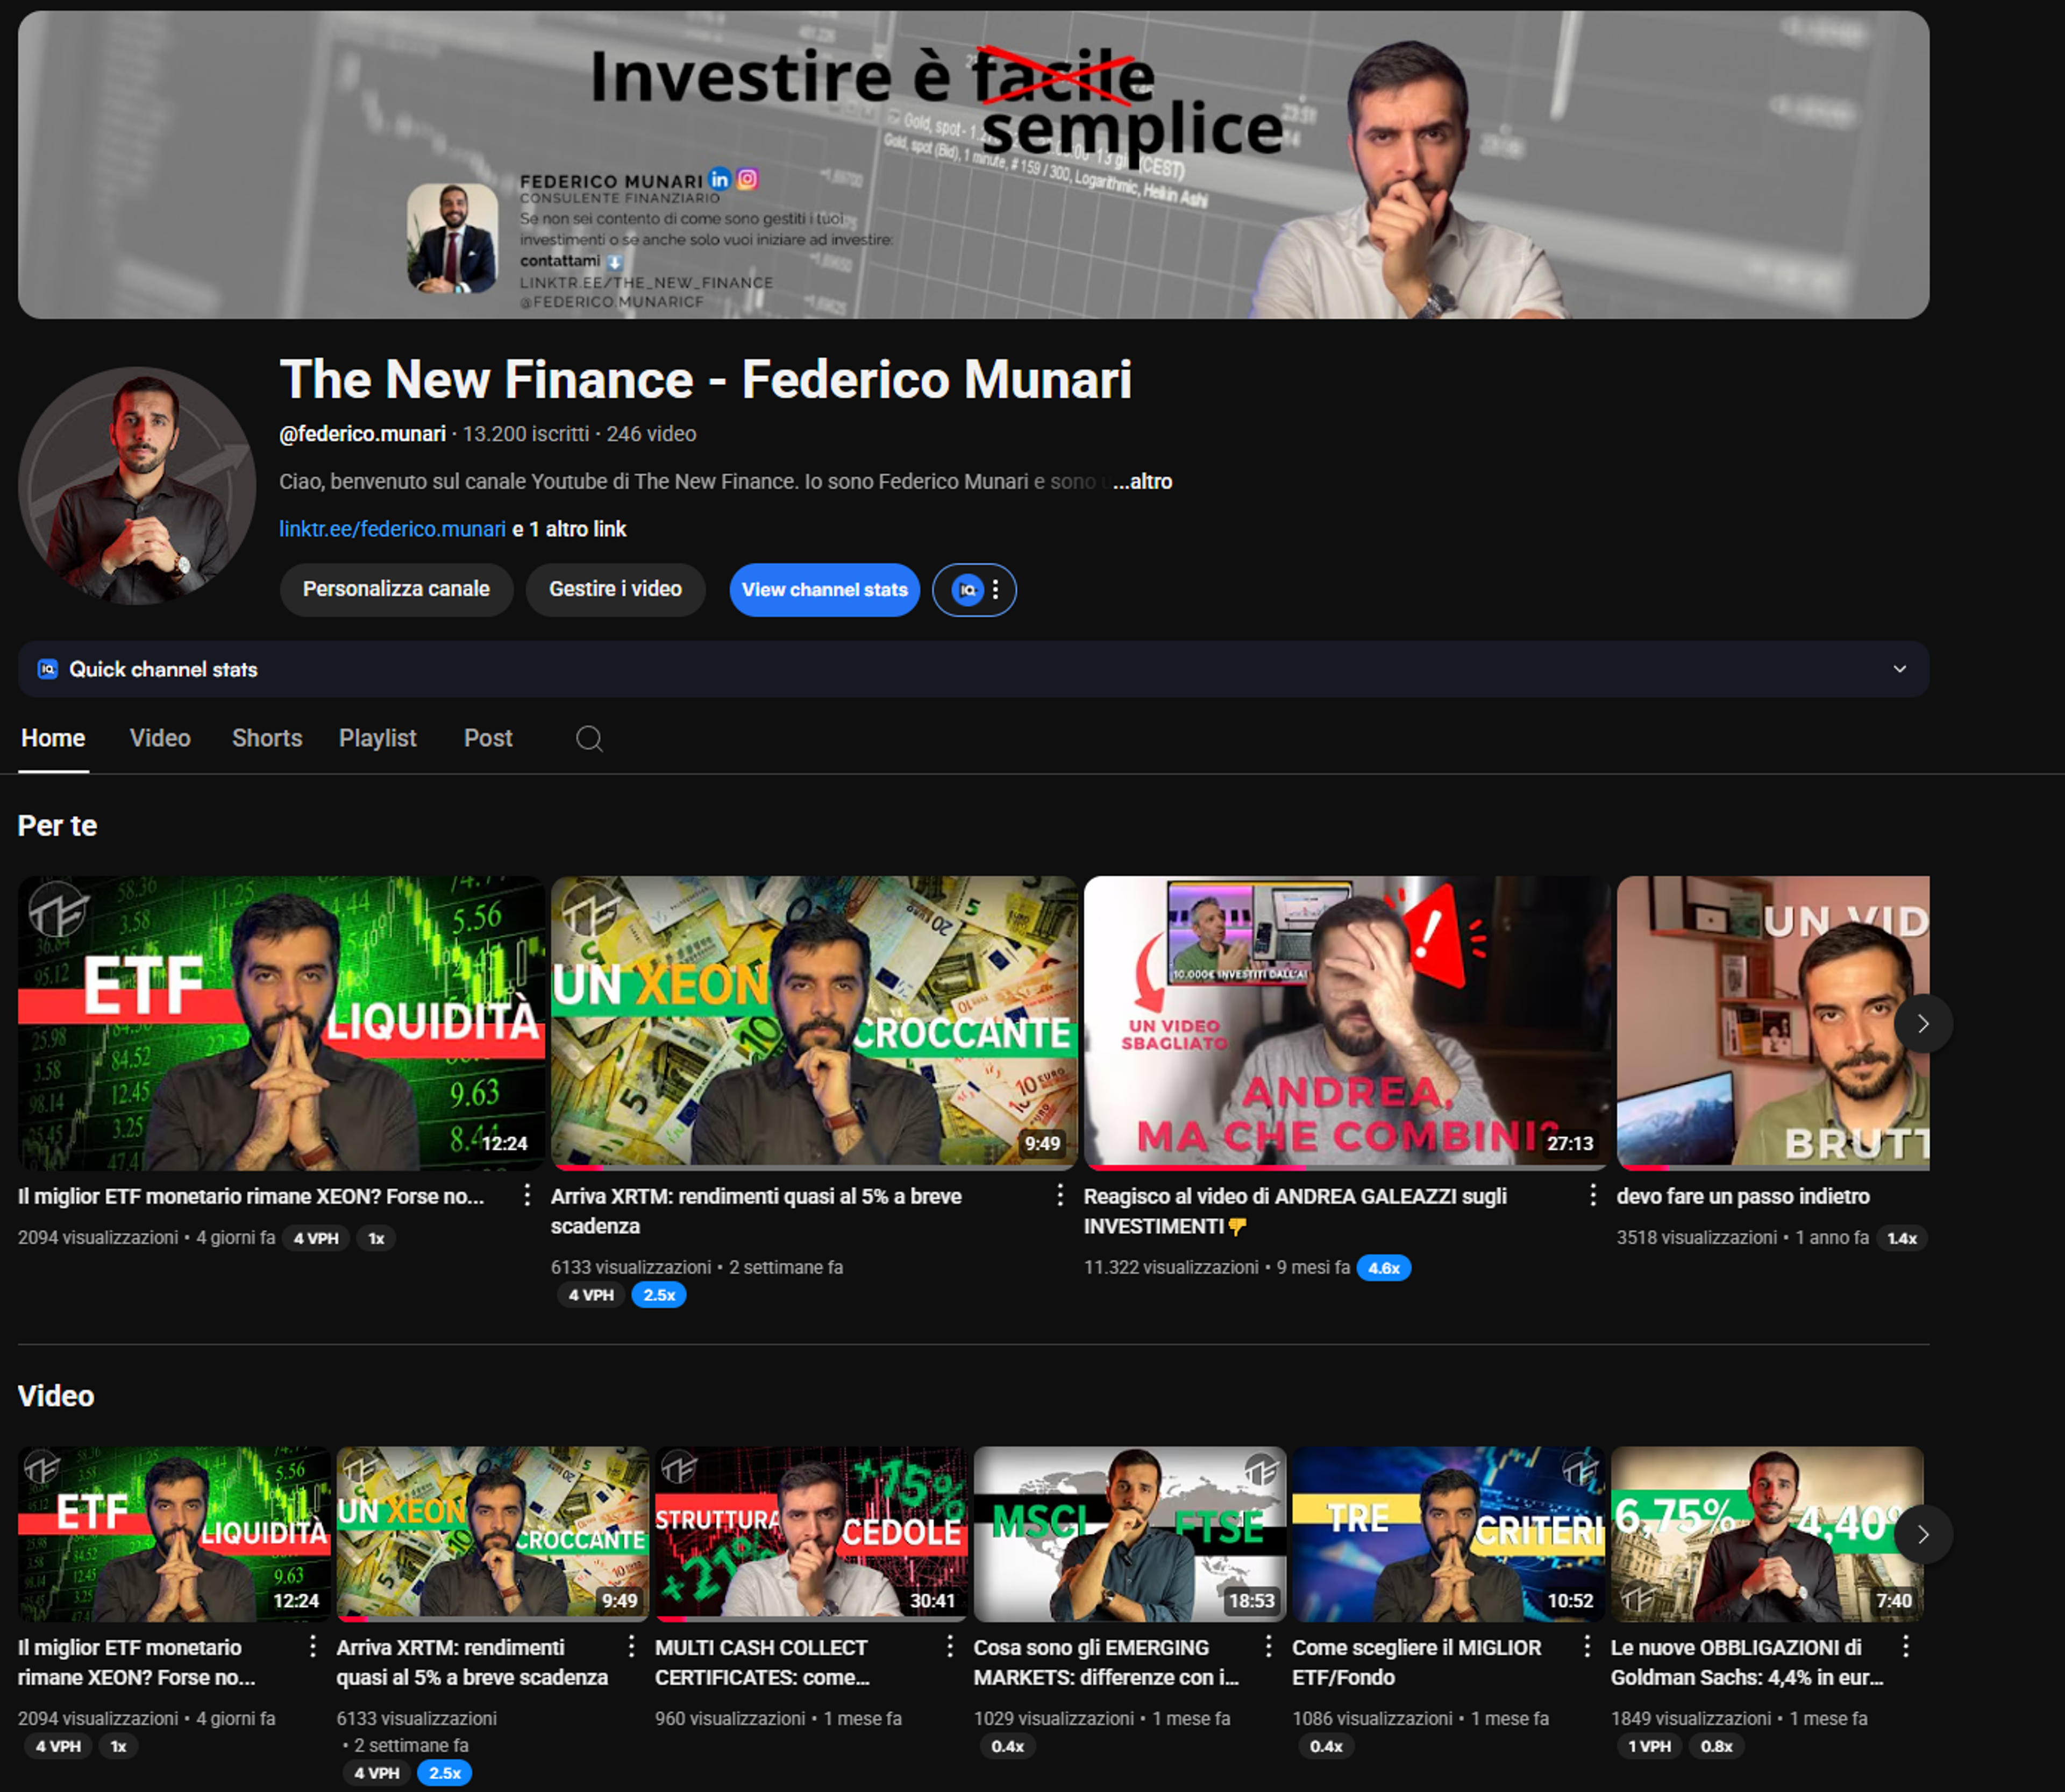Open 'Le nuove OBBLIGAZIONI di Goldman Sachs' title
This screenshot has height=1792, width=2065.
coord(1747,1662)
